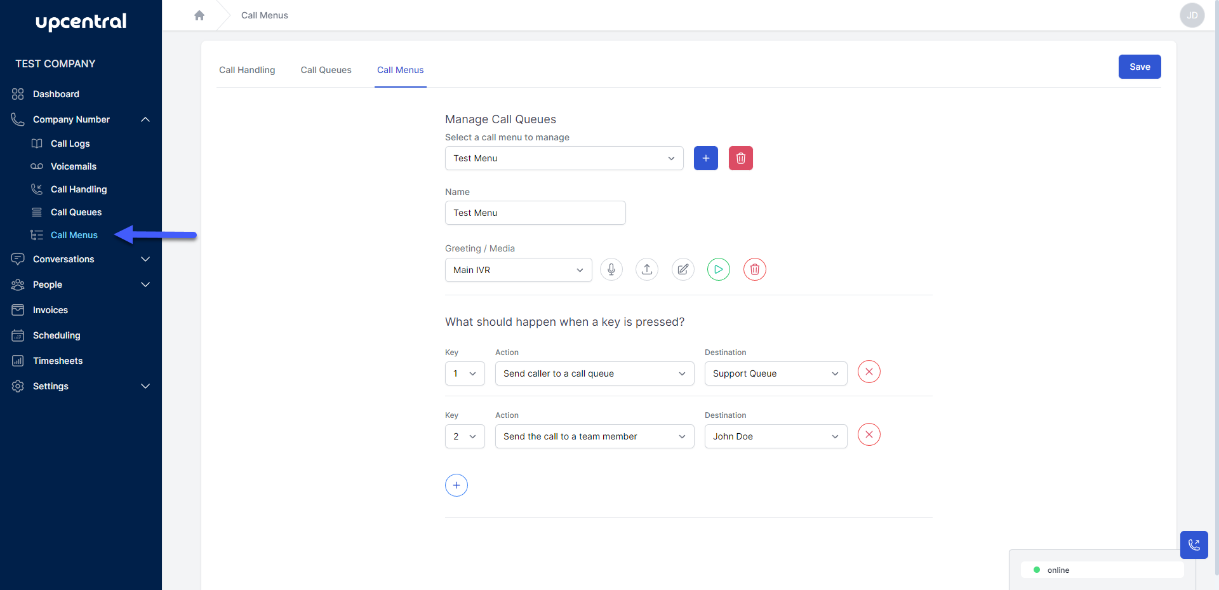Viewport: 1219px width, 590px height.
Task: Switch to the Call Queues tab
Action: click(326, 70)
